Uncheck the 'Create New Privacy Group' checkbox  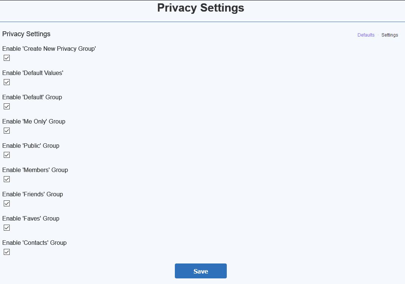coord(7,58)
